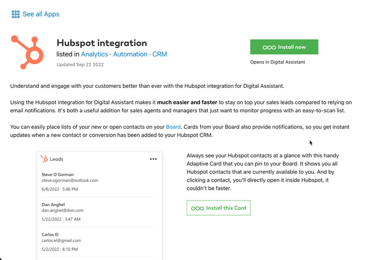Click steve.ogorman@outlook.com email

[70, 180]
